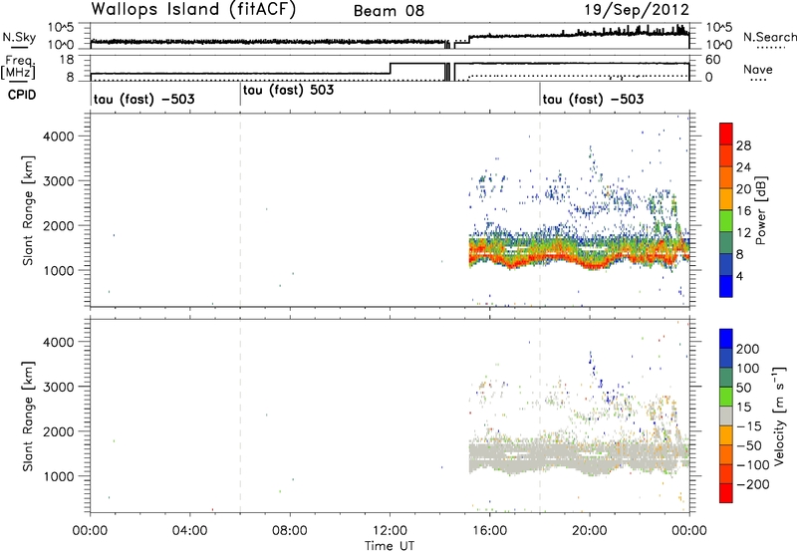Click the 'Power [dB]' color bar label
Screen dimensions: 797x552
click(x=760, y=210)
